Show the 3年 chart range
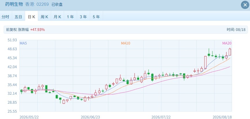250x119 pixels. tap(83, 17)
